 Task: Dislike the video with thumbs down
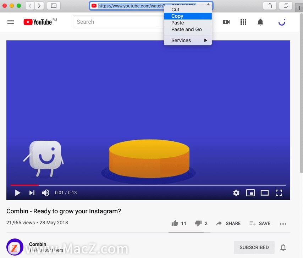pos(198,224)
